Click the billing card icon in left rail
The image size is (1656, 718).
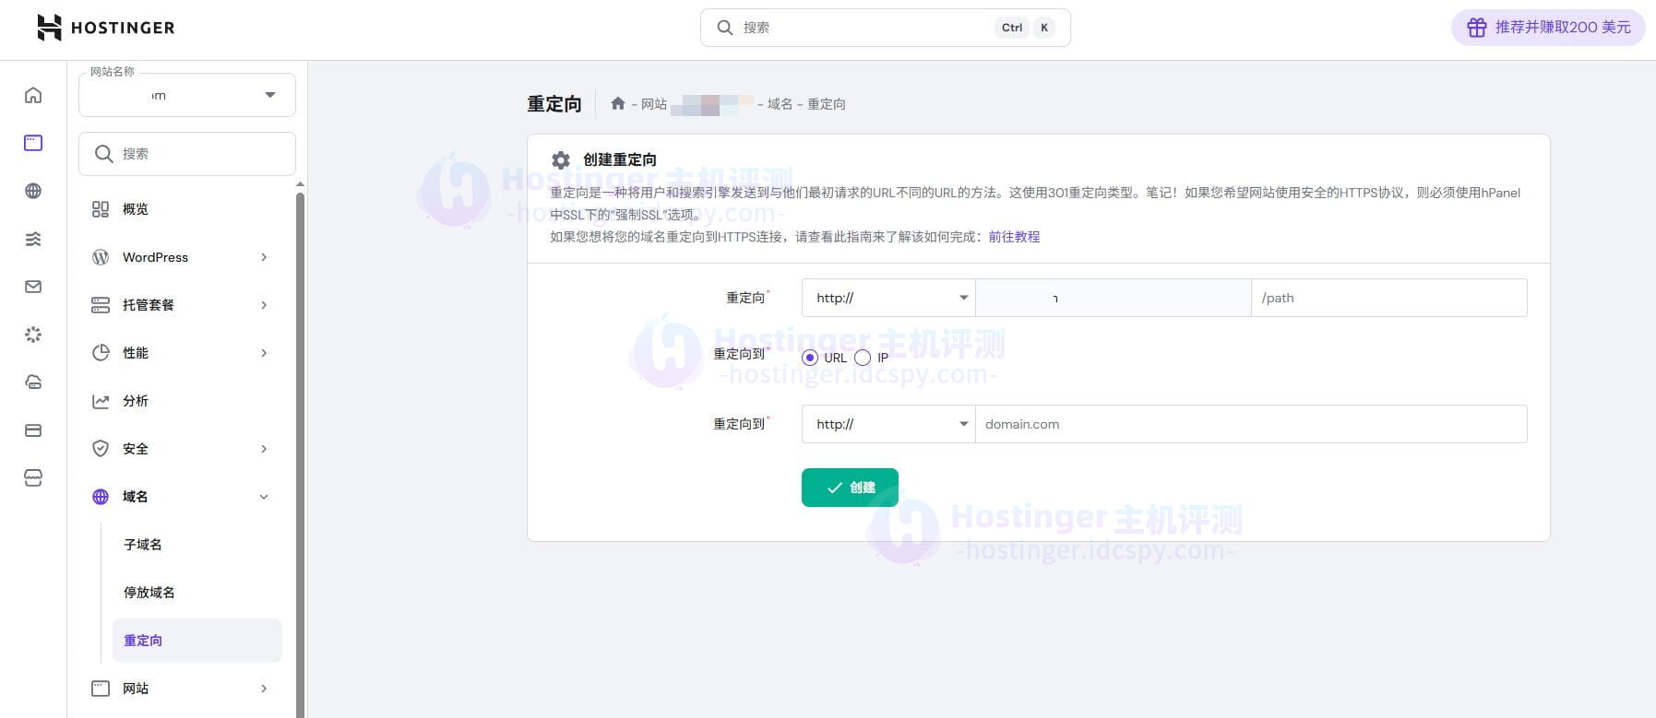(33, 430)
